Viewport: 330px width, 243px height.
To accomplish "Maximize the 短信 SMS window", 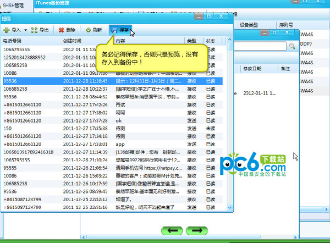I will click(x=208, y=16).
